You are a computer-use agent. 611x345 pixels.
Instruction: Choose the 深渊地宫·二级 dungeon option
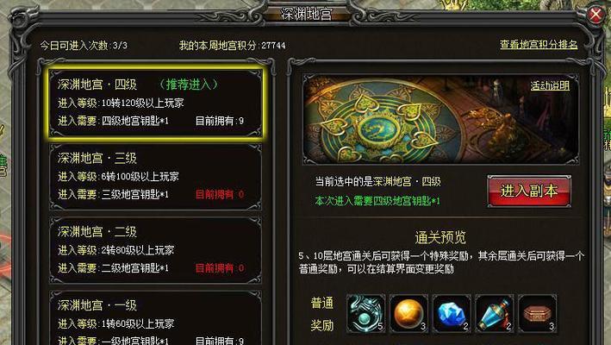coord(155,250)
